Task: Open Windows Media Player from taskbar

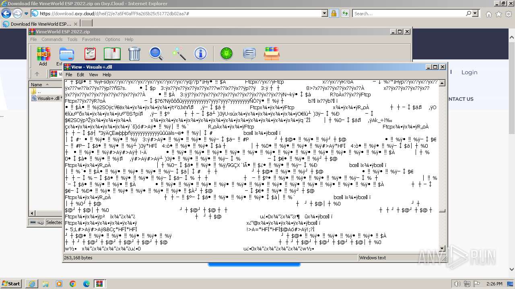Action: point(59,284)
